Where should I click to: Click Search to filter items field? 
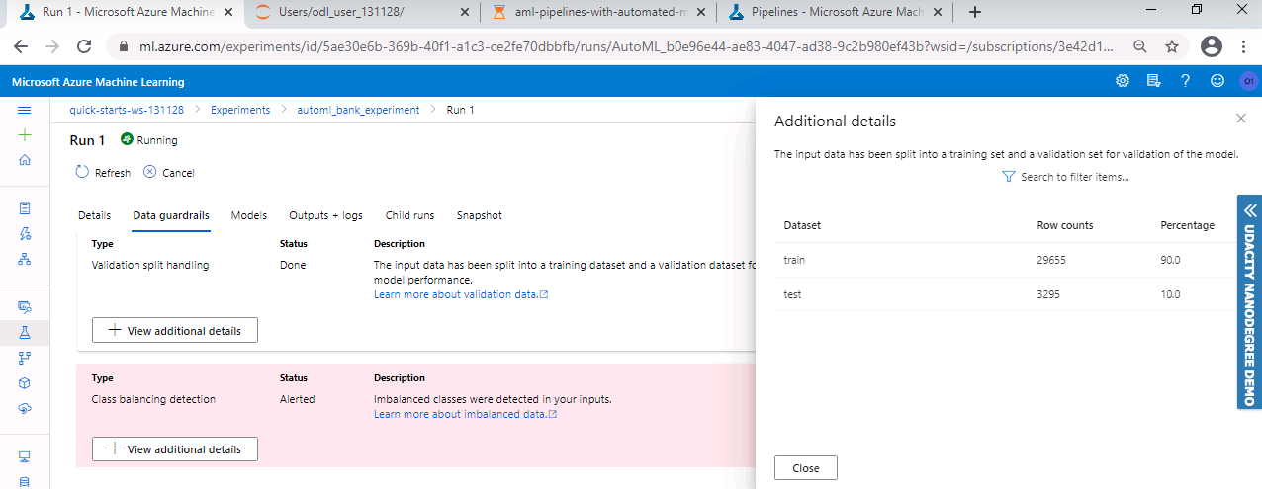pos(1065,177)
